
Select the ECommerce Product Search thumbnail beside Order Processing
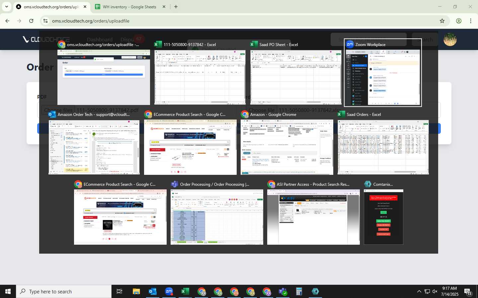(120, 217)
